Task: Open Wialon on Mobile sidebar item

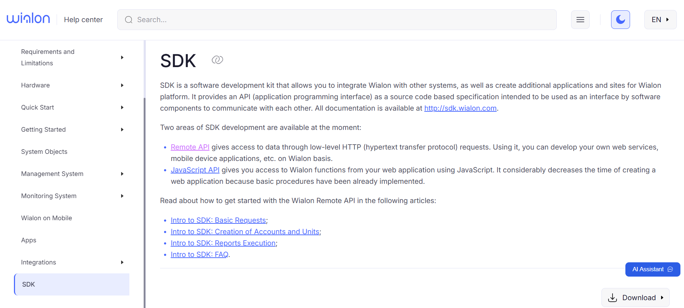Action: tap(46, 218)
